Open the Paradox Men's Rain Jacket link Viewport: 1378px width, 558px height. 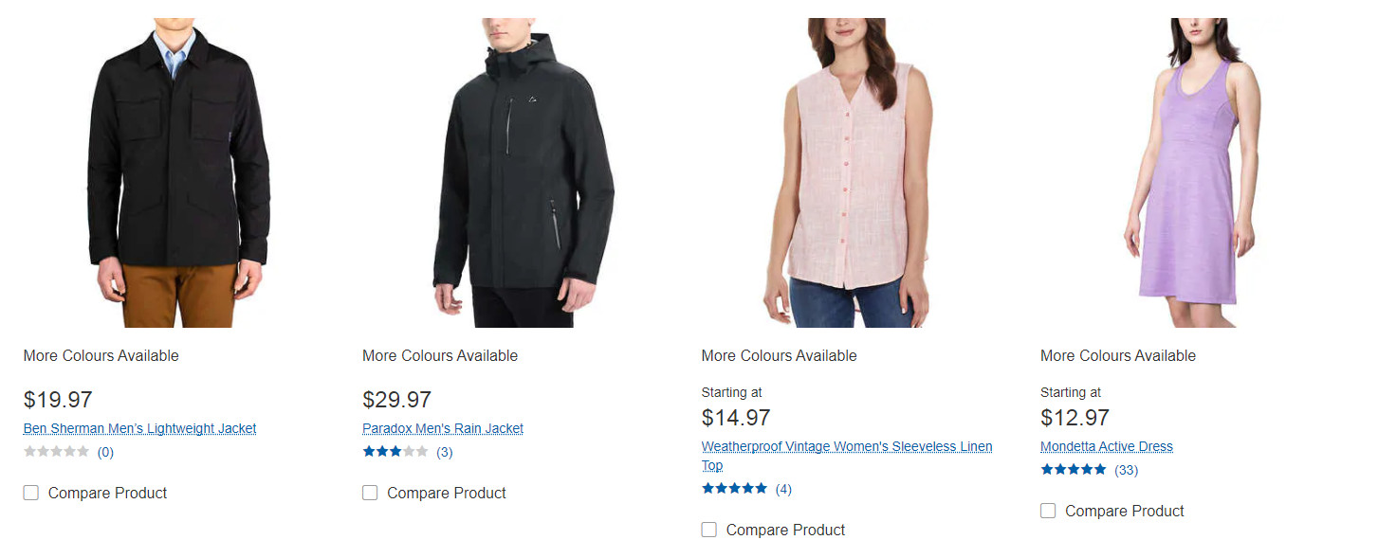(443, 428)
